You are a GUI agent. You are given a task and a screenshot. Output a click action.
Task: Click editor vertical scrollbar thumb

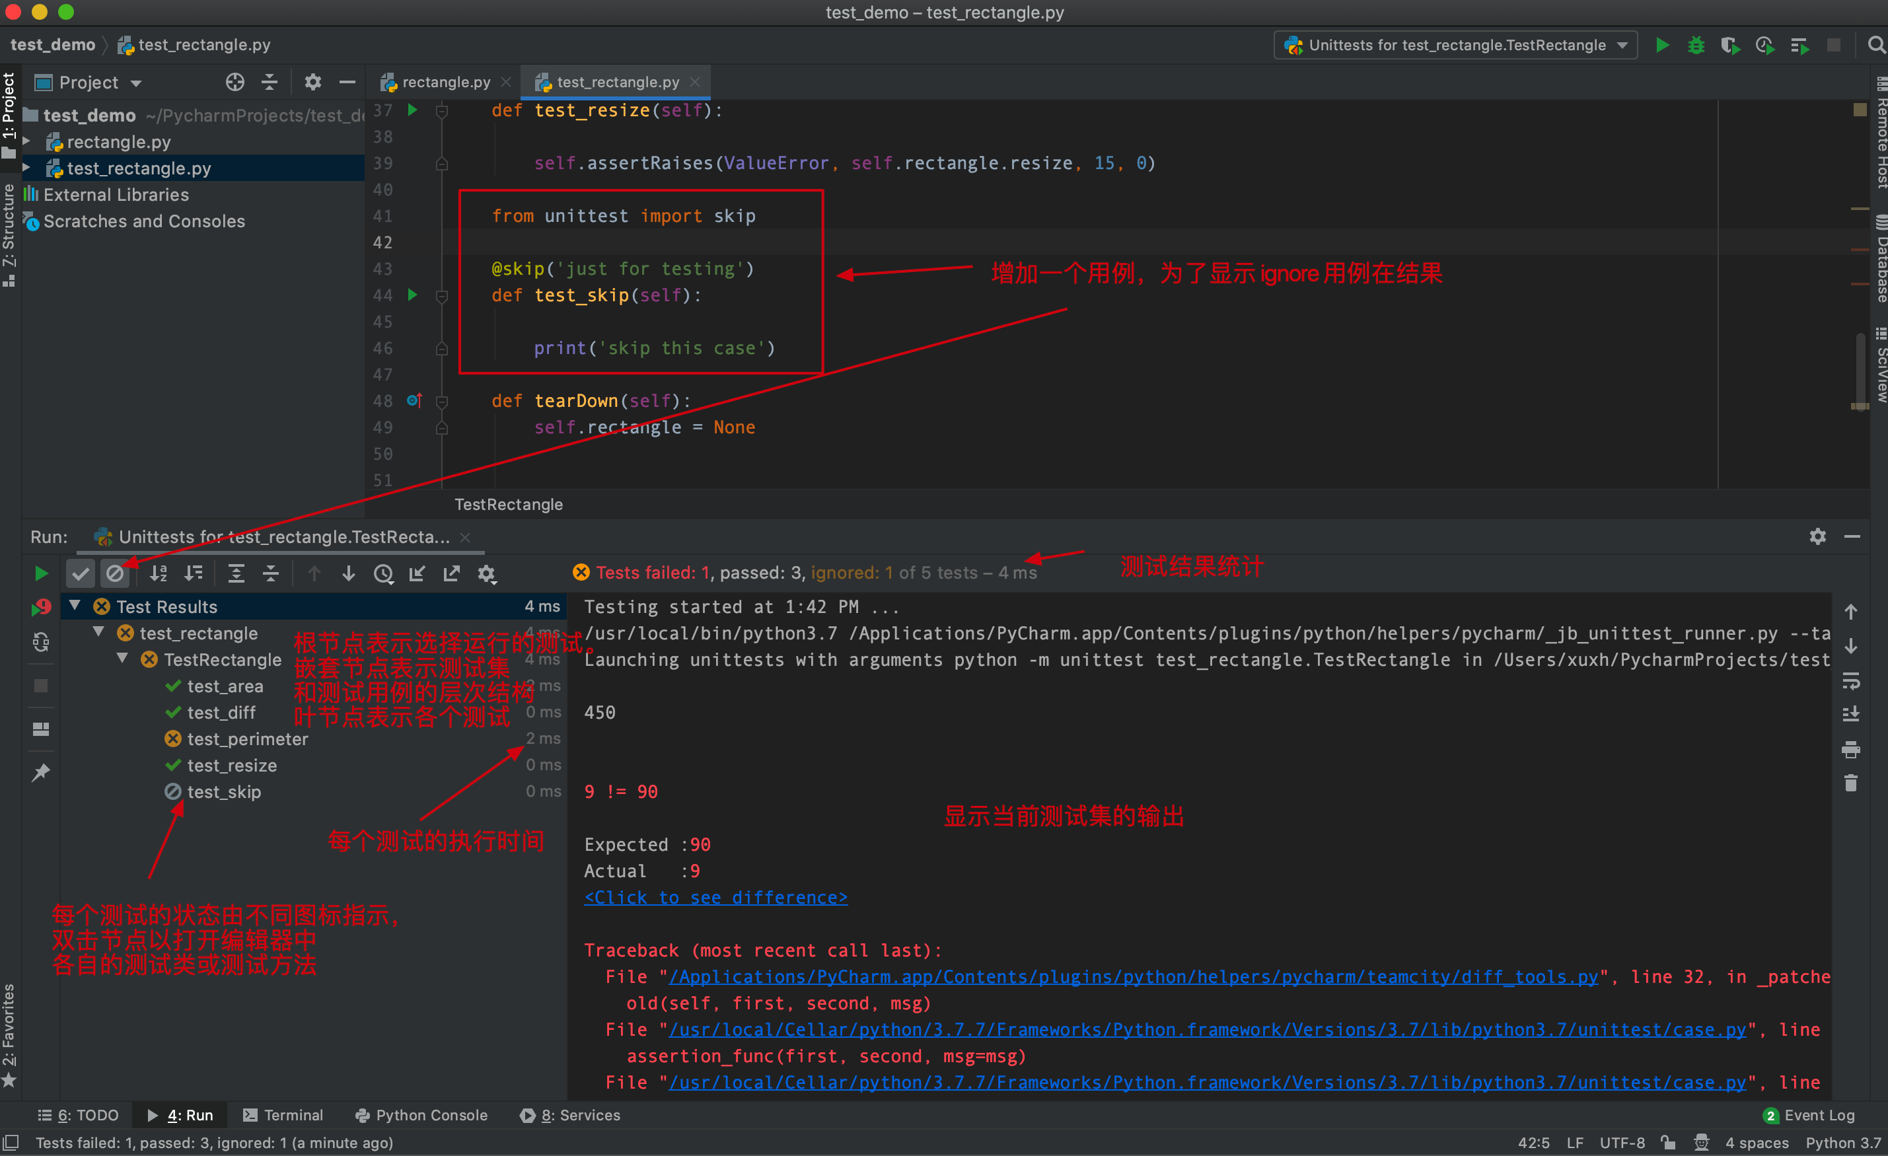pyautogui.click(x=1860, y=371)
